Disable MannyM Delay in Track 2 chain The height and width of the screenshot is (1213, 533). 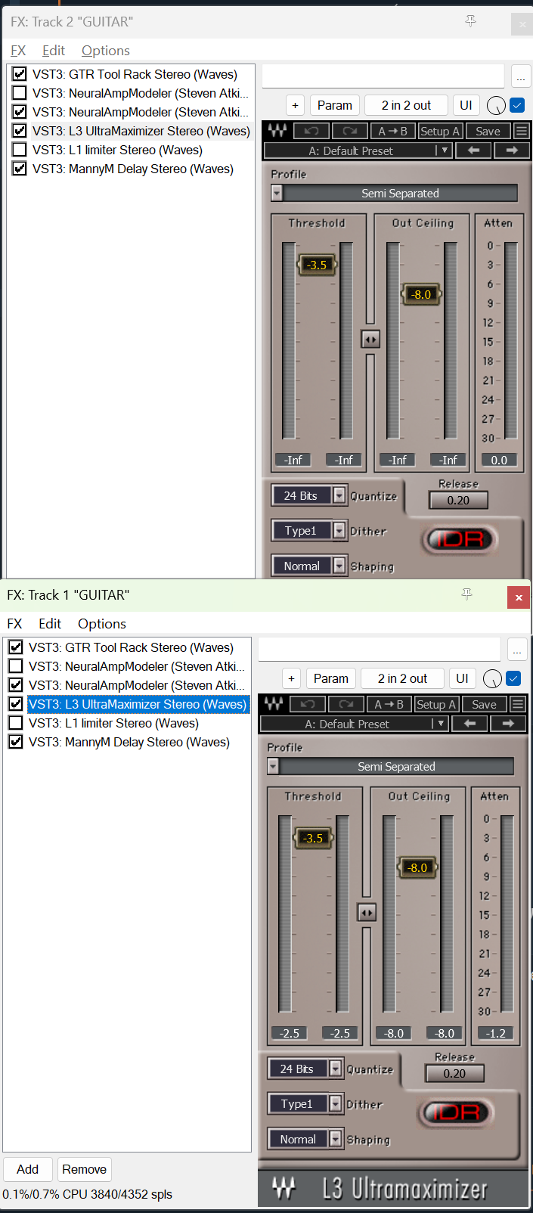[x=20, y=169]
